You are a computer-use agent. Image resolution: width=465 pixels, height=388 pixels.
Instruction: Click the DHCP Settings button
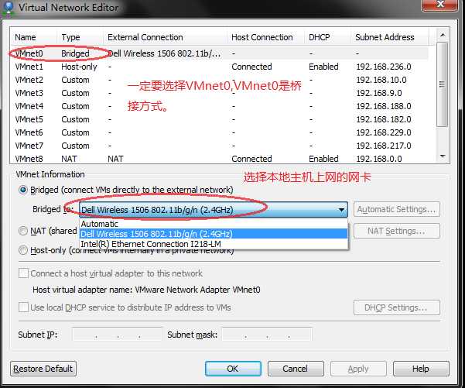(396, 307)
